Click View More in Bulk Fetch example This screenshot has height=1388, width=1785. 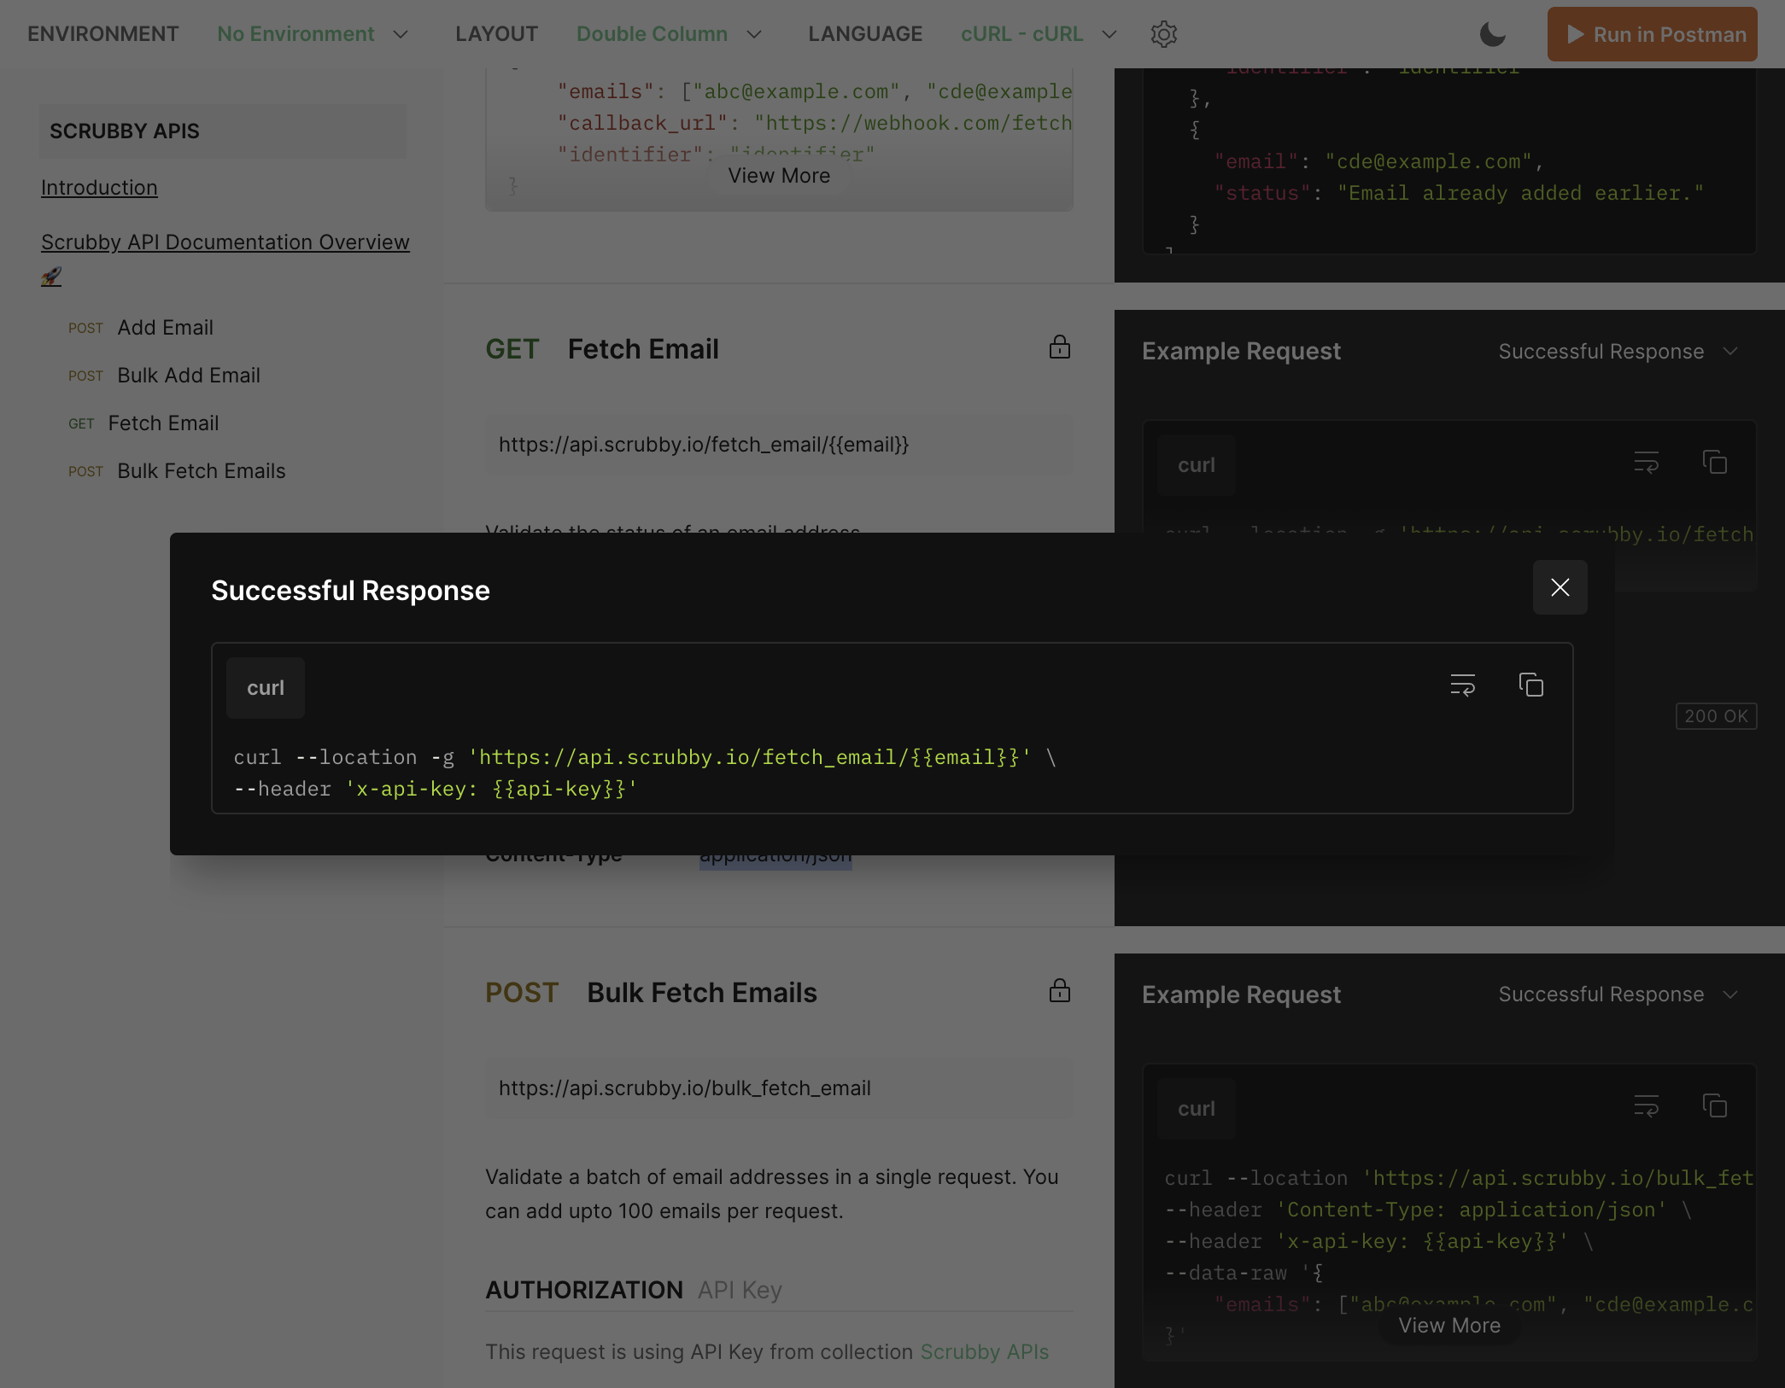point(1449,1326)
